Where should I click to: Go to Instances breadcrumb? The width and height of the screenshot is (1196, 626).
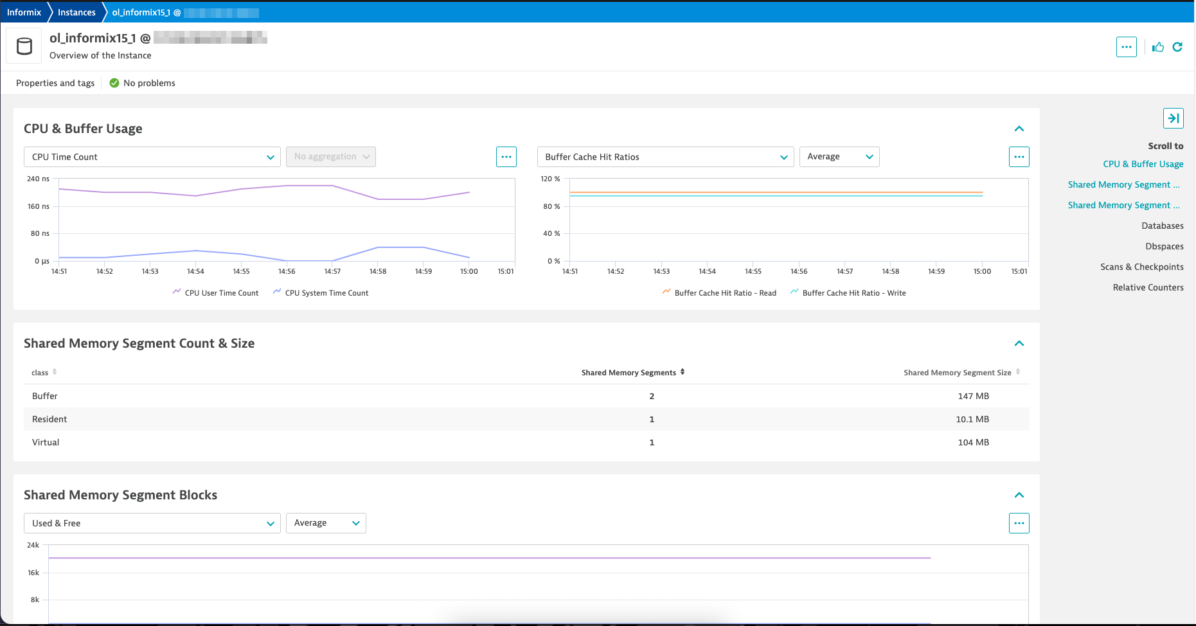(x=76, y=12)
